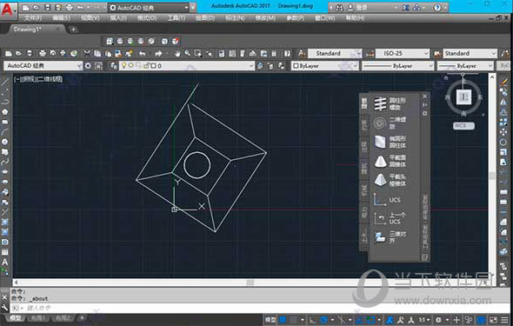Open the layer 0 dropdown list
This screenshot has height=326, width=513.
point(187,66)
